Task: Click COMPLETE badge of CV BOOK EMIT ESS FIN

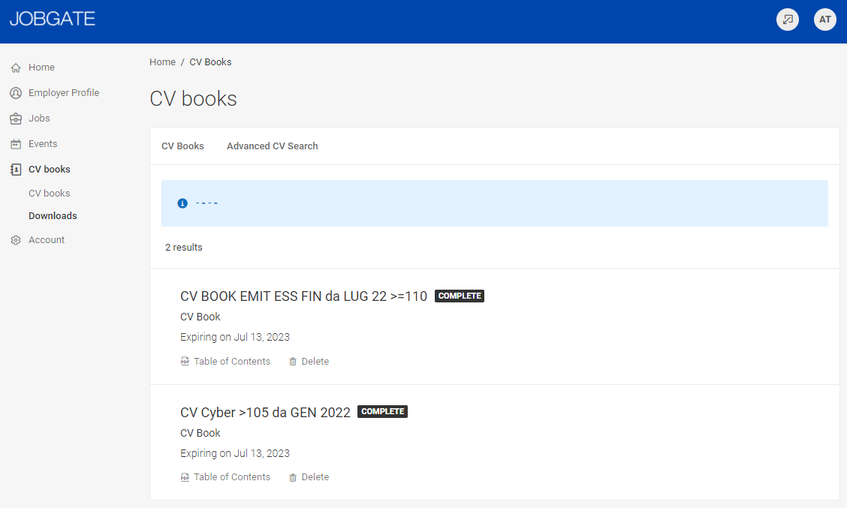Action: point(460,296)
